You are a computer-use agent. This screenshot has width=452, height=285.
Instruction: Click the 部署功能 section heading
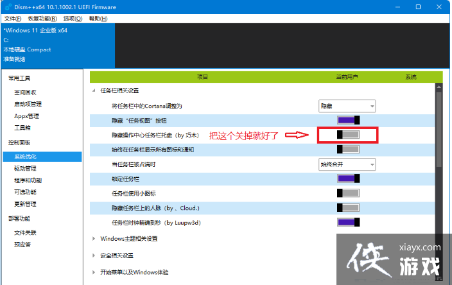point(19,218)
